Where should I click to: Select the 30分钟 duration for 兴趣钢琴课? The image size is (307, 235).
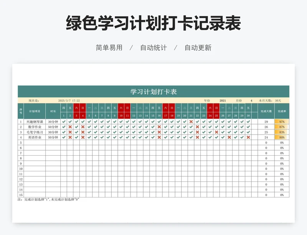53,122
